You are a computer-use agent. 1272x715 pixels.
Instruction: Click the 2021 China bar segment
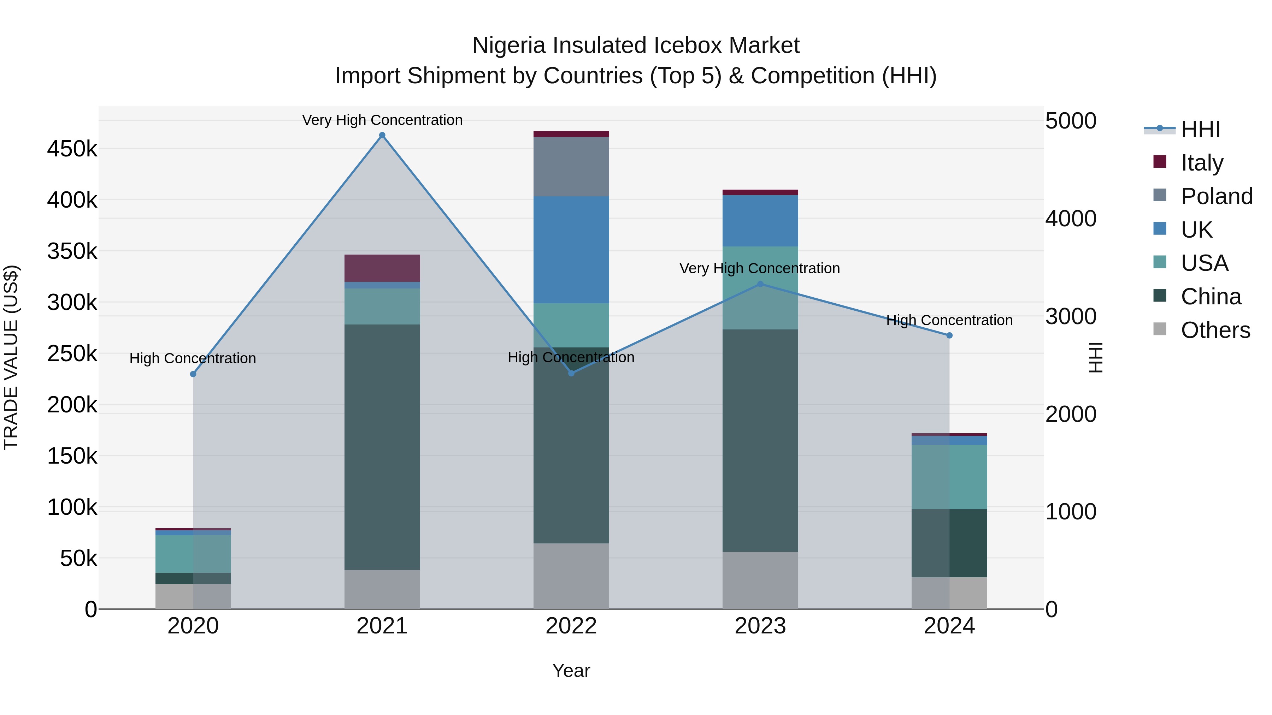tap(382, 447)
